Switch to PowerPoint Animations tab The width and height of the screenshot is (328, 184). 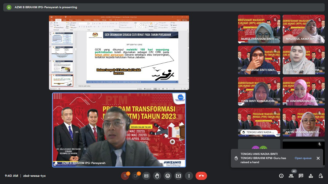tap(87, 20)
